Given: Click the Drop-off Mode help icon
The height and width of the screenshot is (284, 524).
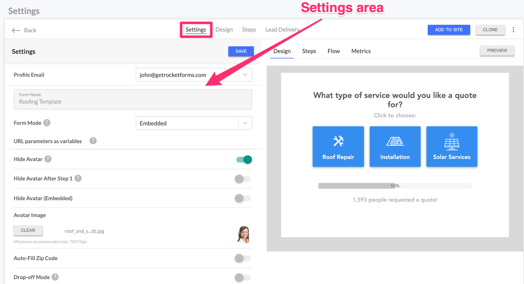Looking at the screenshot, I should click(x=55, y=277).
